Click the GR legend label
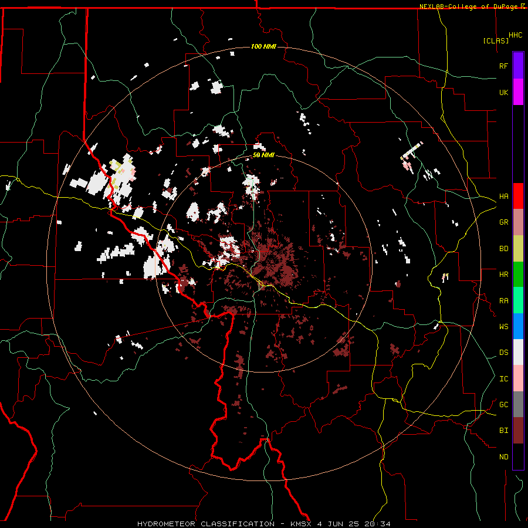 504,222
